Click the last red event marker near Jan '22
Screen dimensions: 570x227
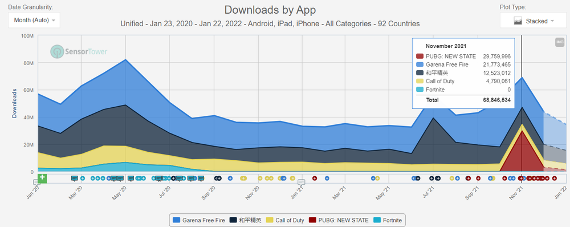[x=555, y=179]
